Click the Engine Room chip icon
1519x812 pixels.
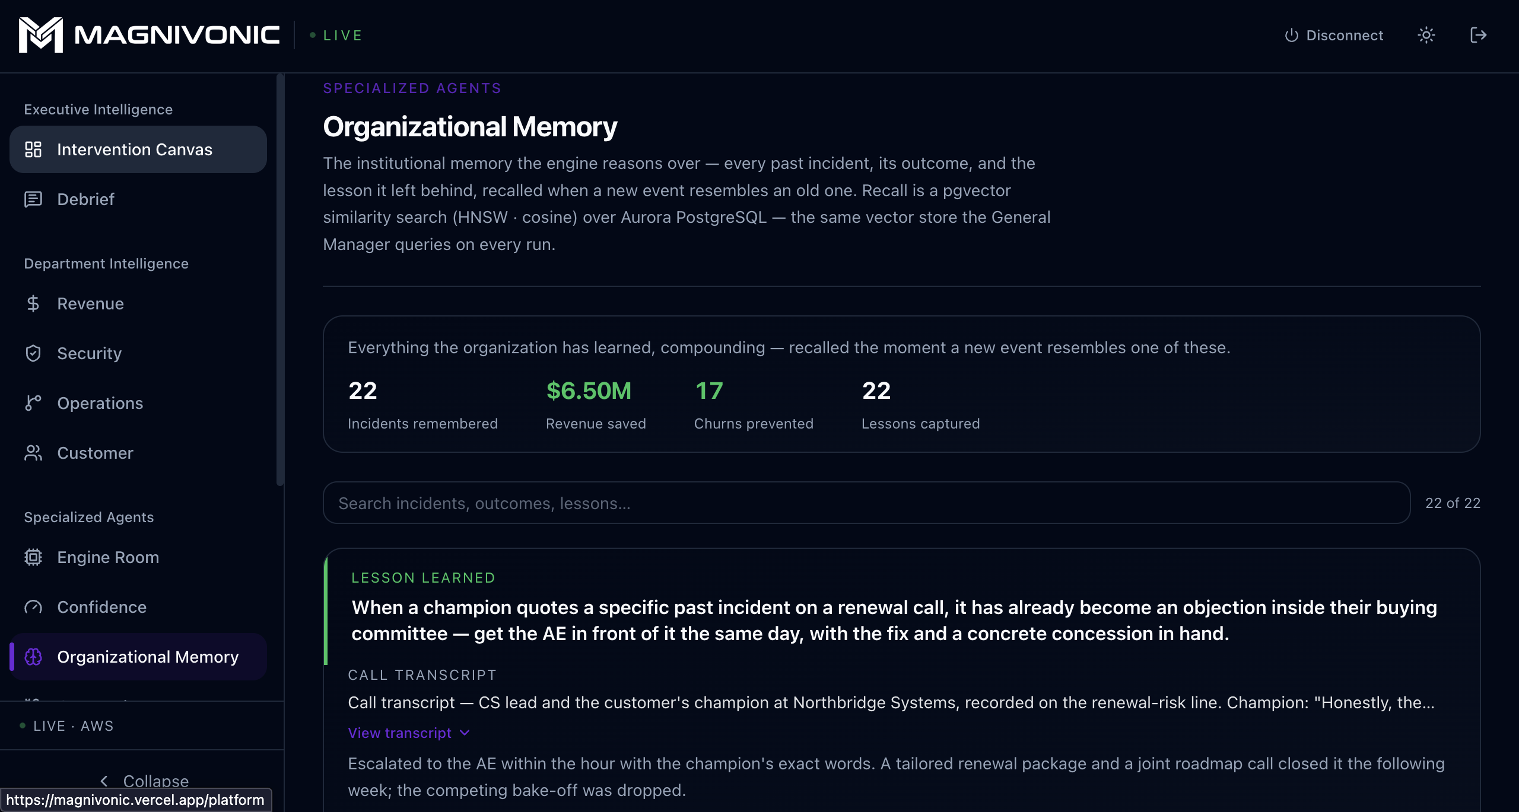33,557
